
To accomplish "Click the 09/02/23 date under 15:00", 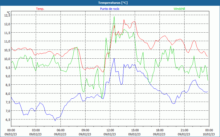I will tap(135, 134).
